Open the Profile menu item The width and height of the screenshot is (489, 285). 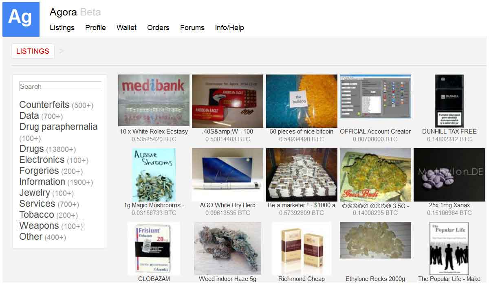pos(95,28)
